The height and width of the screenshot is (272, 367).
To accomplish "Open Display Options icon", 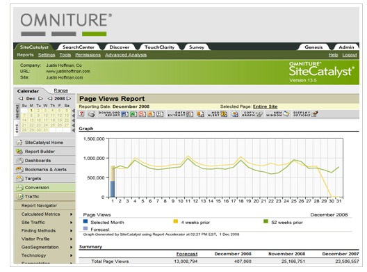I will [315, 114].
